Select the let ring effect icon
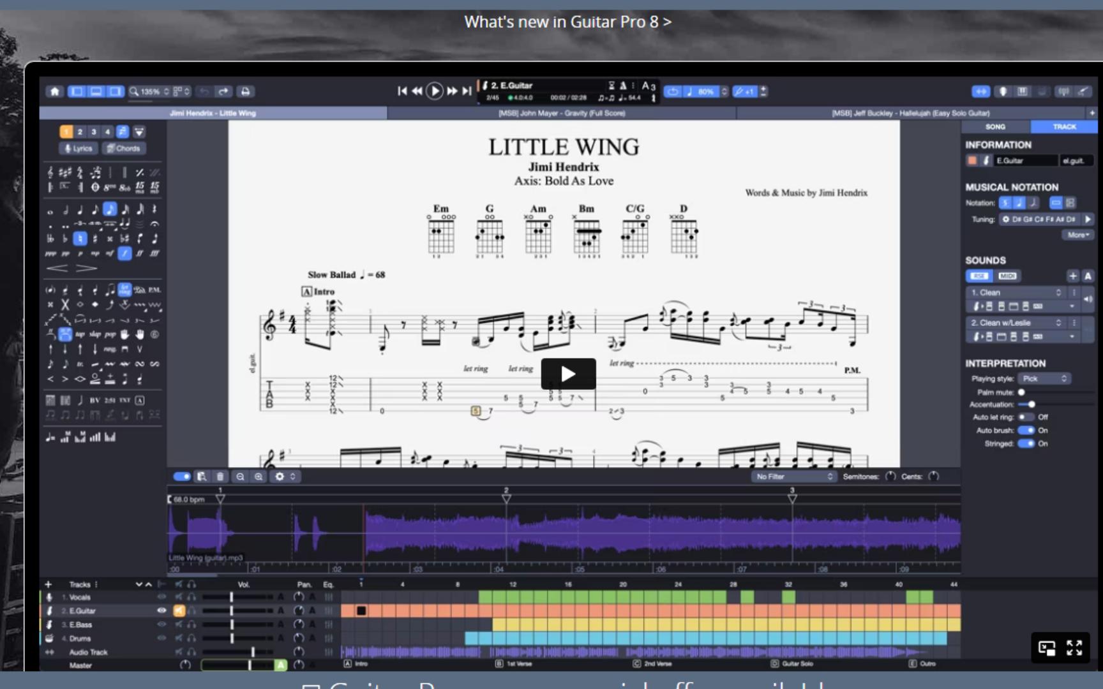The width and height of the screenshot is (1103, 689). pos(124,290)
